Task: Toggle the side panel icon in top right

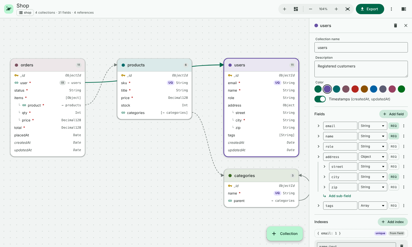Action: pos(404,9)
